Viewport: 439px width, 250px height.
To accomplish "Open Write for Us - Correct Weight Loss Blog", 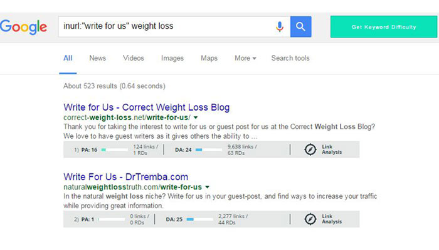I will (147, 107).
